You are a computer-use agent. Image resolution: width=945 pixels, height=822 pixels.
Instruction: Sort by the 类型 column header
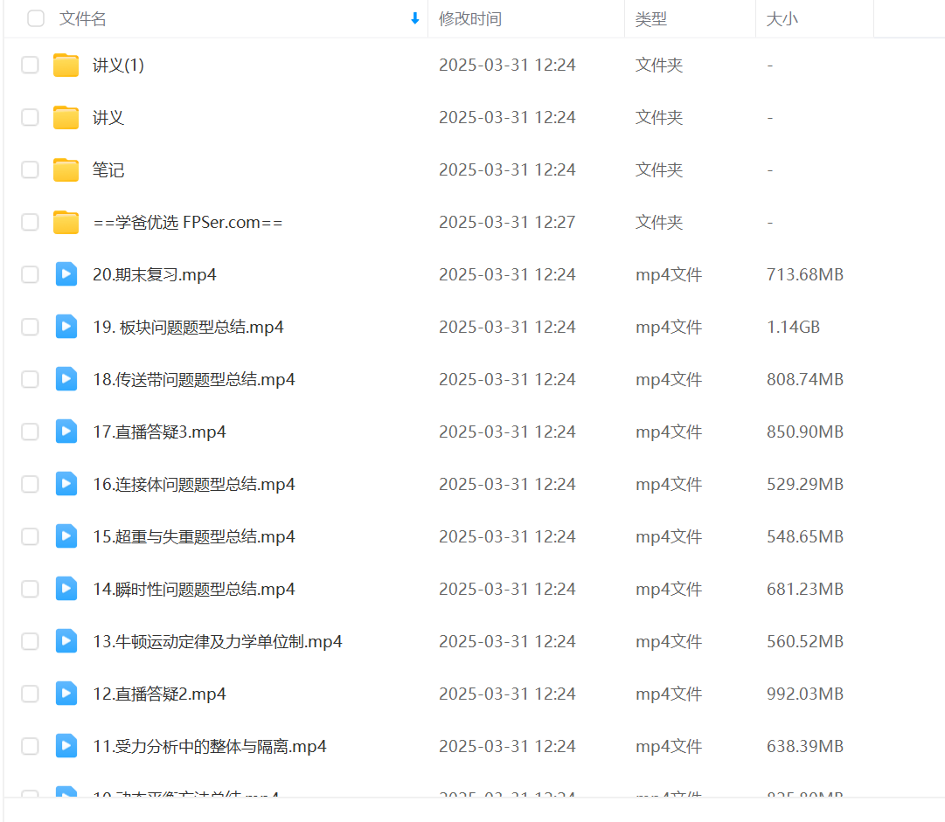tap(651, 18)
